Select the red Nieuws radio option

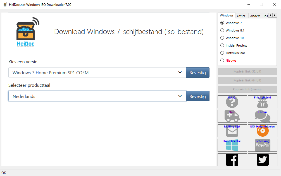(x=222, y=61)
